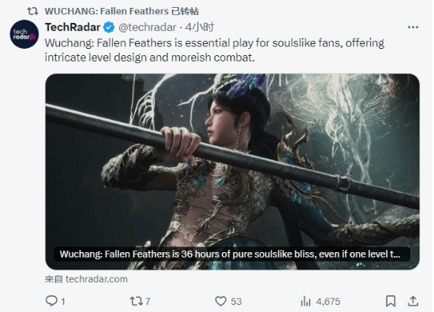This screenshot has height=312, width=434.
Task: Share the post via upload arrow icon
Action: pos(413,301)
